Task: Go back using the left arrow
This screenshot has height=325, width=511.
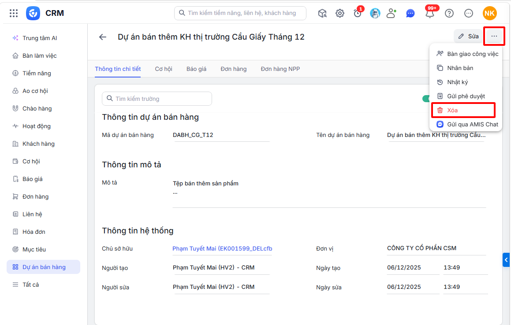Action: click(x=103, y=37)
